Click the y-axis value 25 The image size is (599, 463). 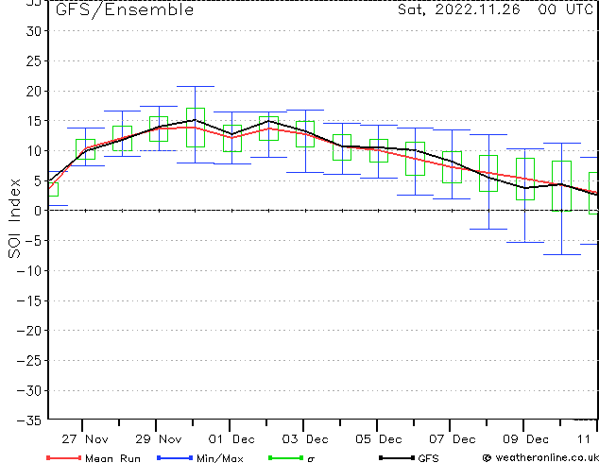point(34,61)
